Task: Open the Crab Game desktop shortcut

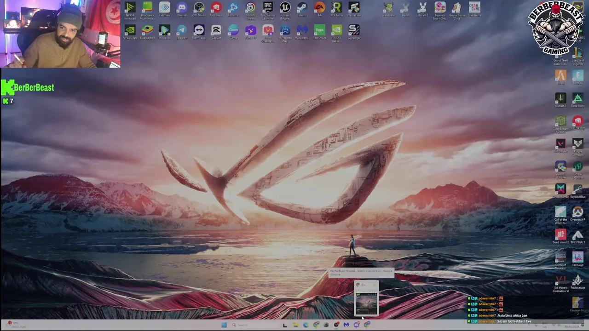Action: pos(474,10)
